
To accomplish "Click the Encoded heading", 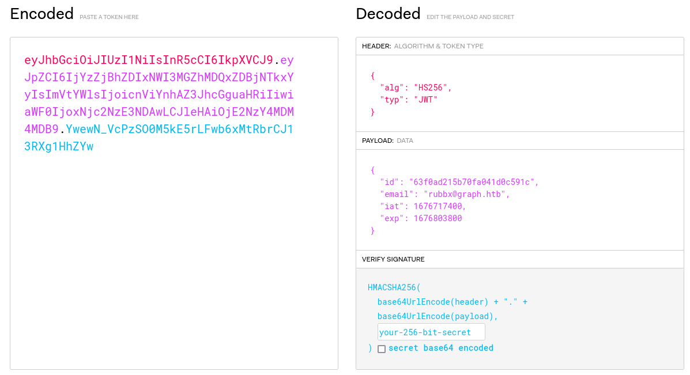I will click(x=42, y=14).
